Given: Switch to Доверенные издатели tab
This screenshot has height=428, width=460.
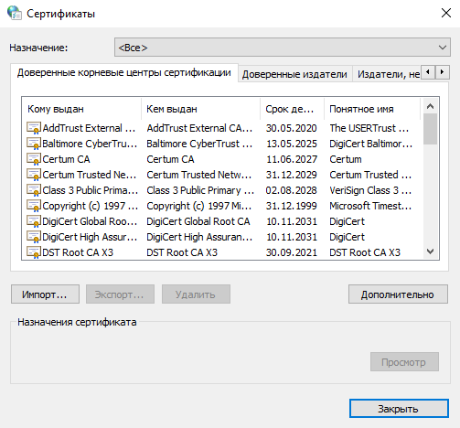Looking at the screenshot, I should (x=294, y=74).
